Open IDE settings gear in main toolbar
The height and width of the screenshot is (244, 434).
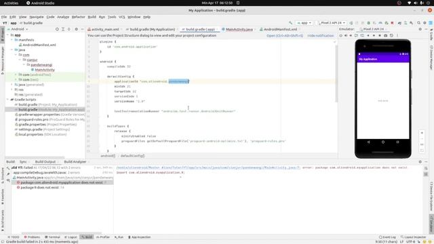[425, 23]
